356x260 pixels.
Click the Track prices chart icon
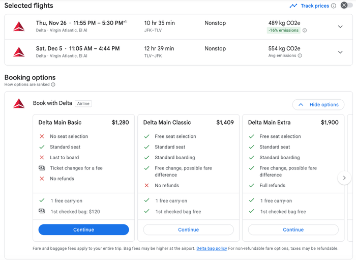pos(293,6)
